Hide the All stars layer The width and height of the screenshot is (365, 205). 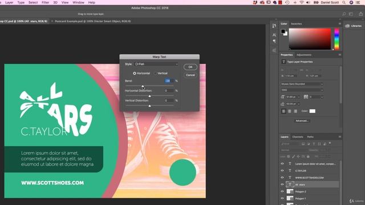282,184
